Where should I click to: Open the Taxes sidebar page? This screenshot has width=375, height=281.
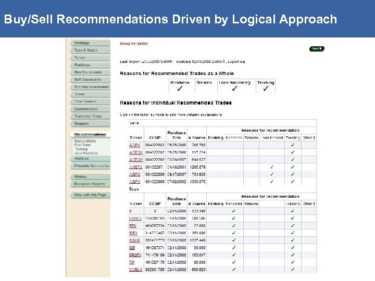click(91, 94)
